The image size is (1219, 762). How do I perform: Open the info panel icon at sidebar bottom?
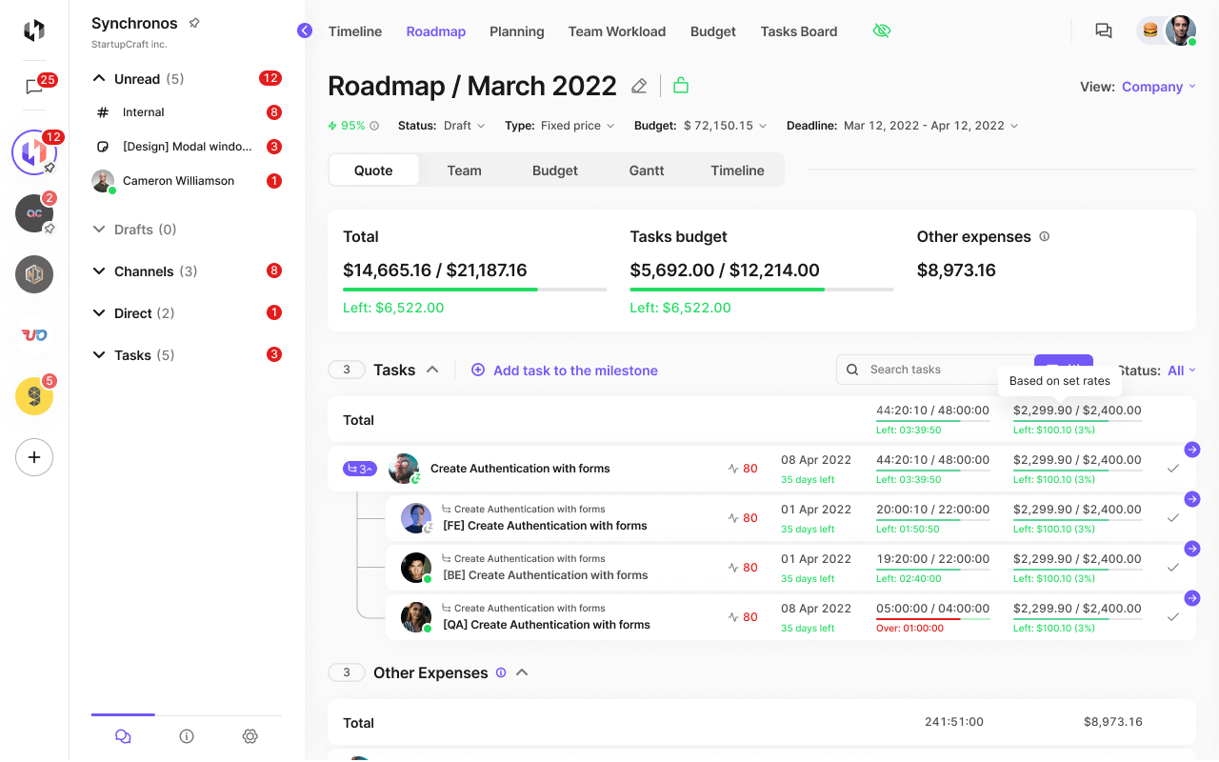(x=187, y=735)
